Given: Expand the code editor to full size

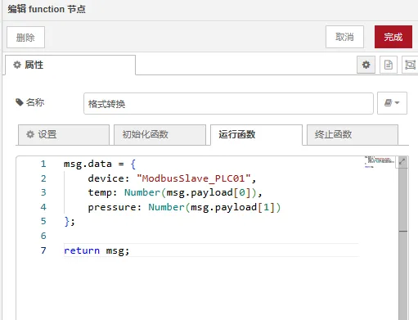Looking at the screenshot, I should pos(402,161).
